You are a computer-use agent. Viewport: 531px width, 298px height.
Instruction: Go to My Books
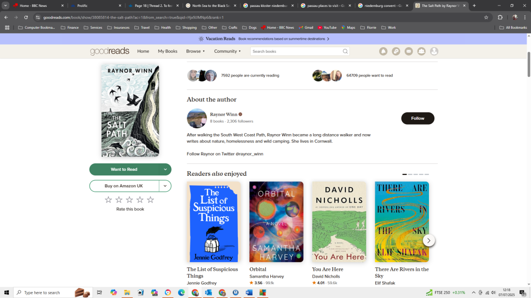click(168, 51)
